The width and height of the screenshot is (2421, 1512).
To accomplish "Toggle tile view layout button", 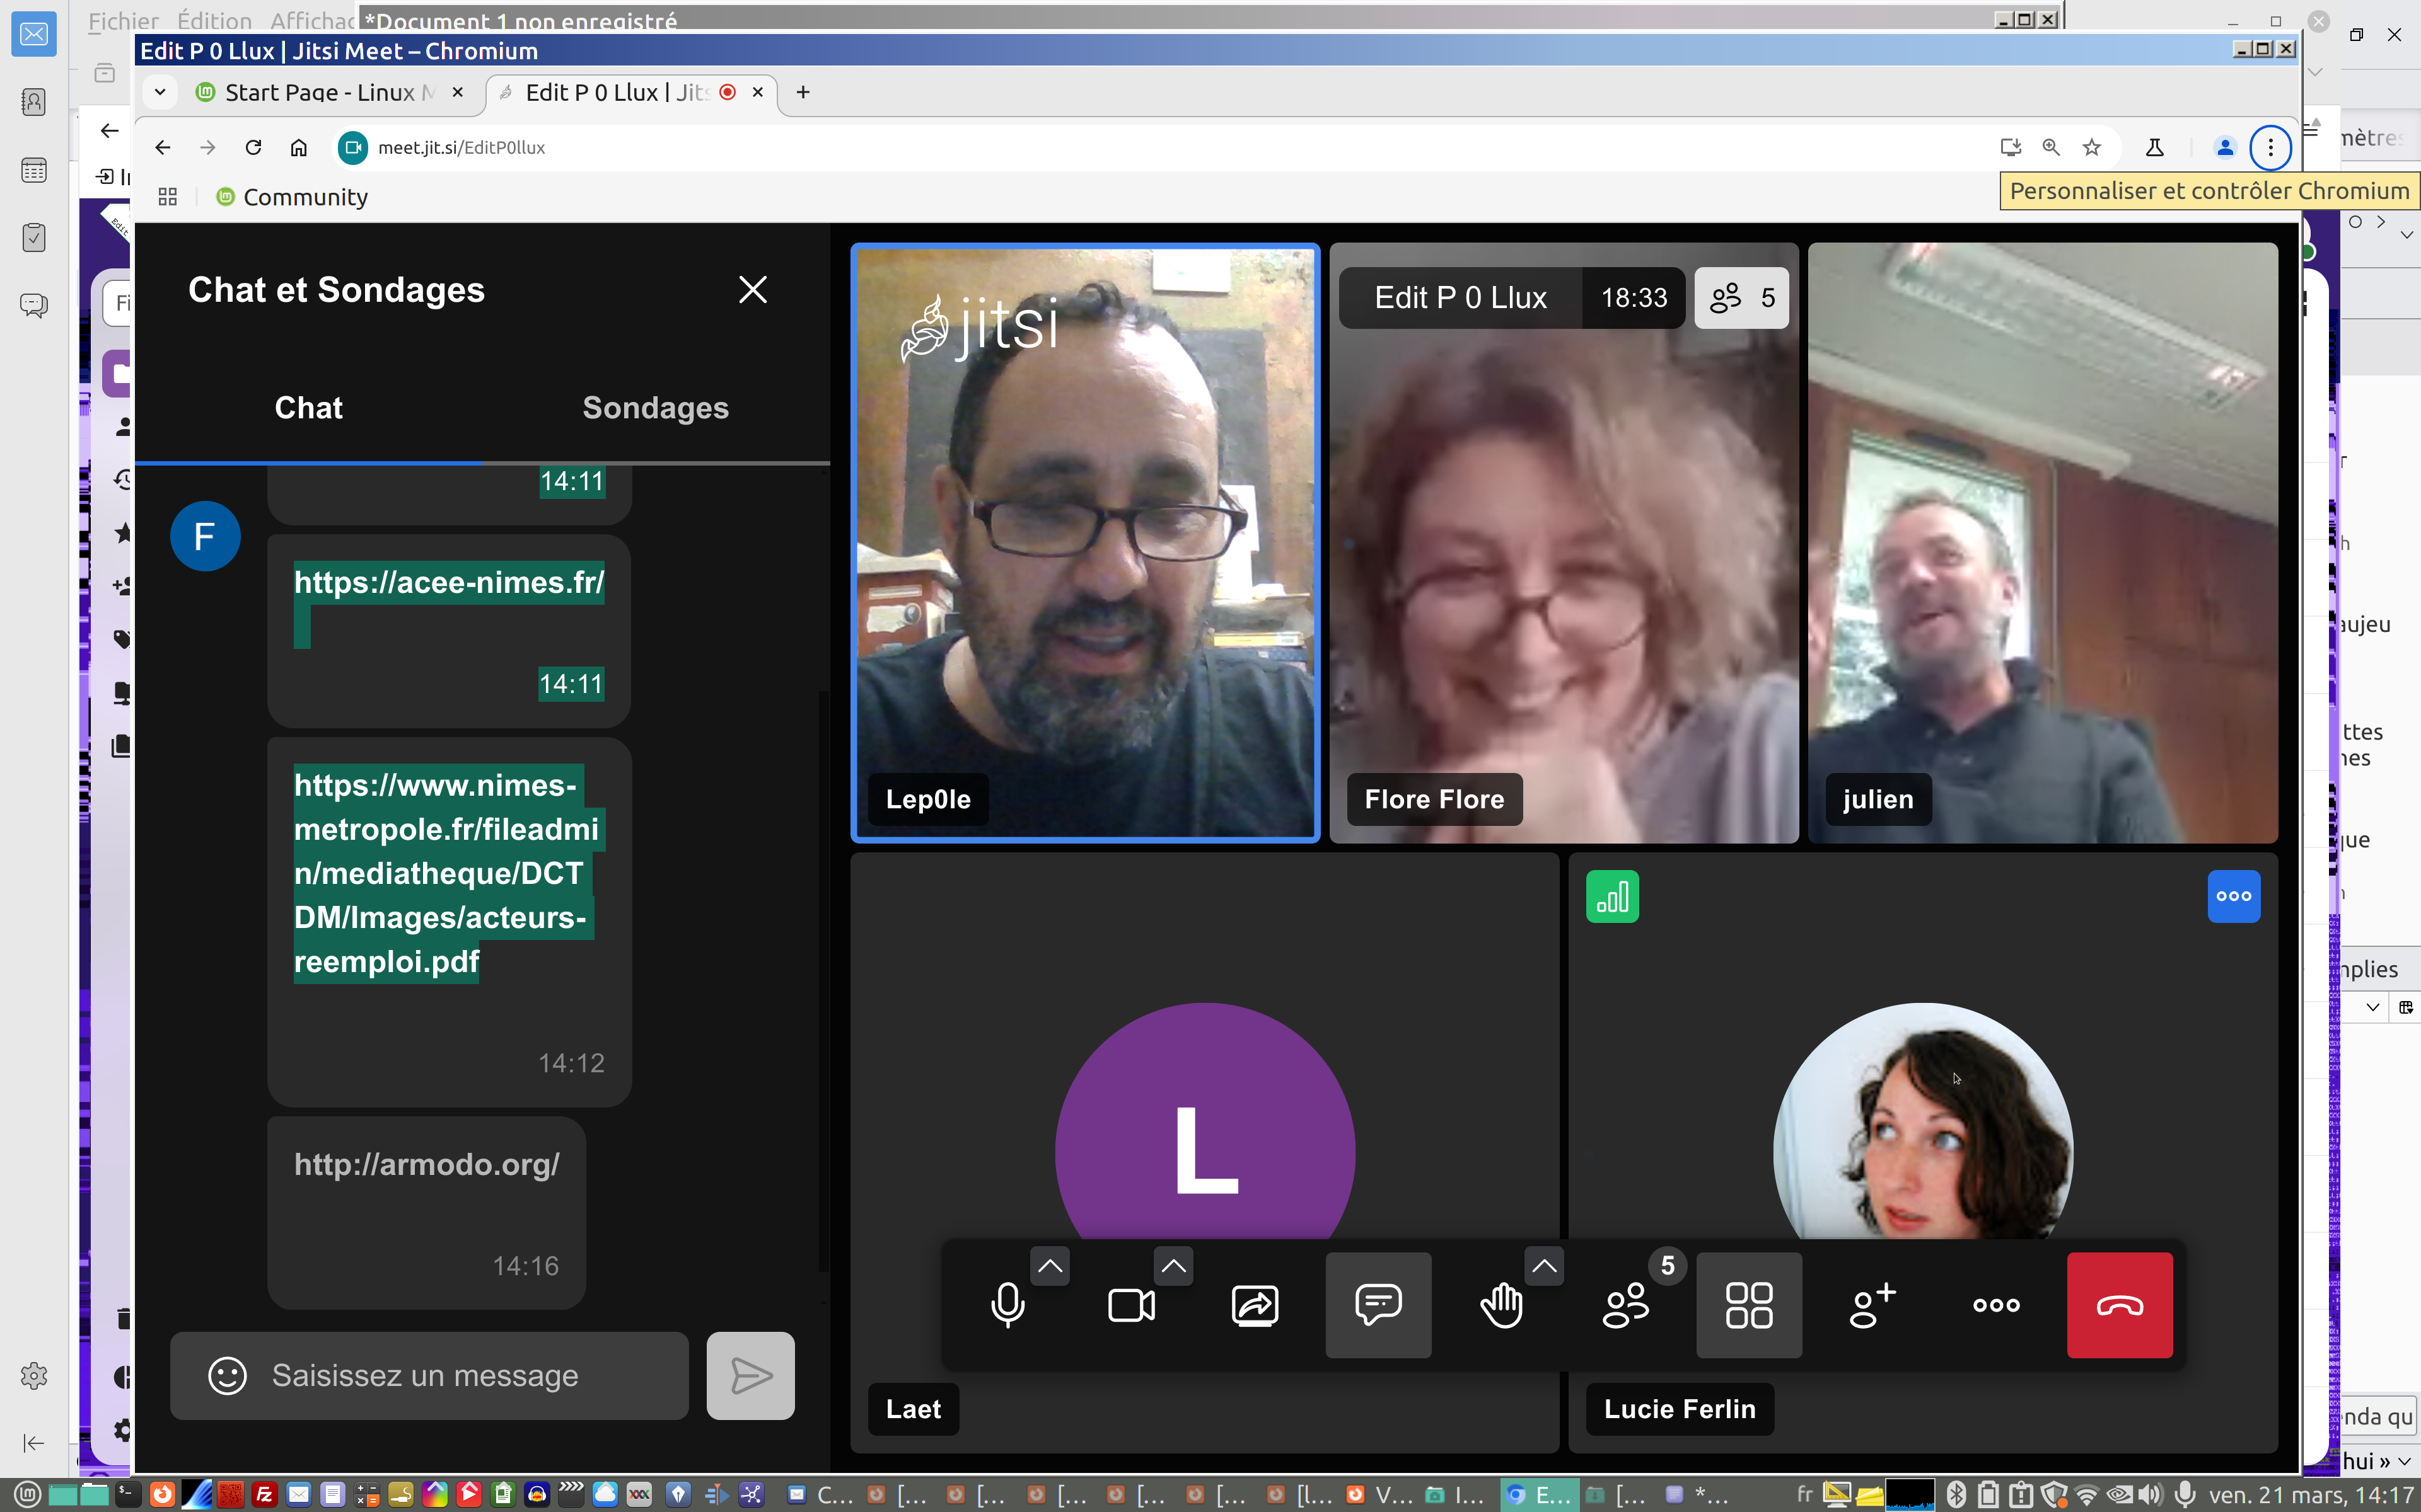I will tap(1749, 1305).
